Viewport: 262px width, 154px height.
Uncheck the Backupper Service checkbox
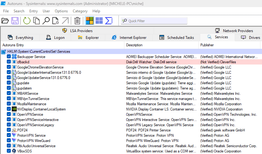click(9, 57)
